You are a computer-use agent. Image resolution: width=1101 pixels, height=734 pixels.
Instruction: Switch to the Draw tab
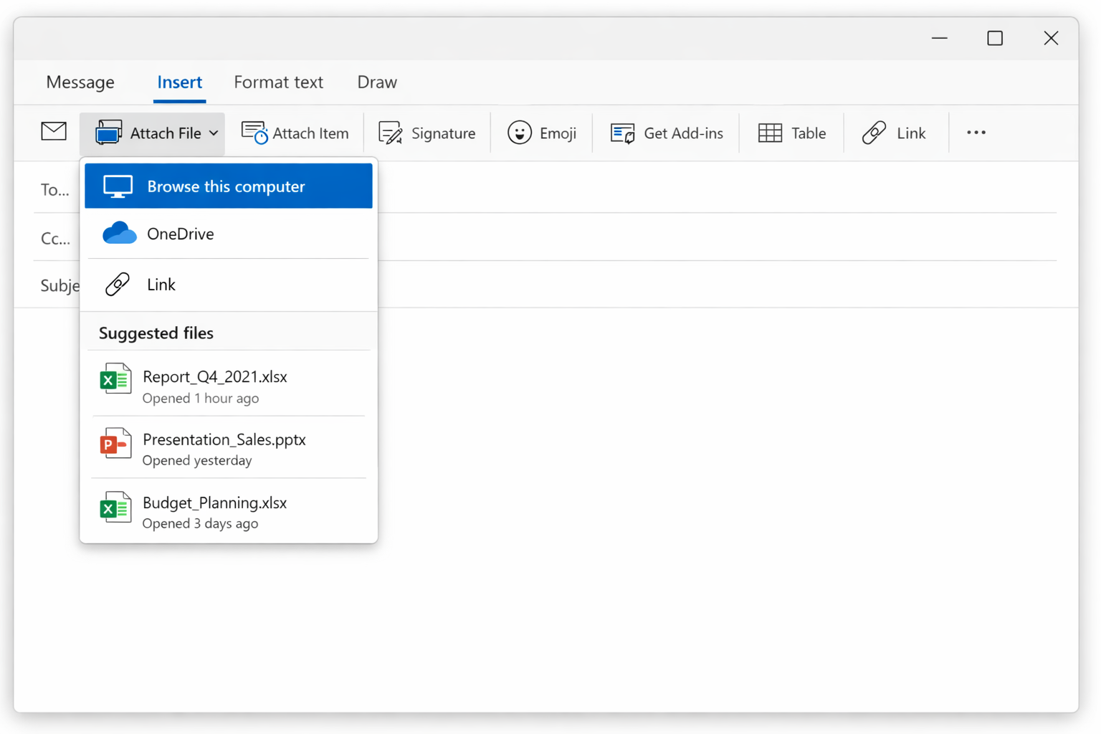(377, 82)
